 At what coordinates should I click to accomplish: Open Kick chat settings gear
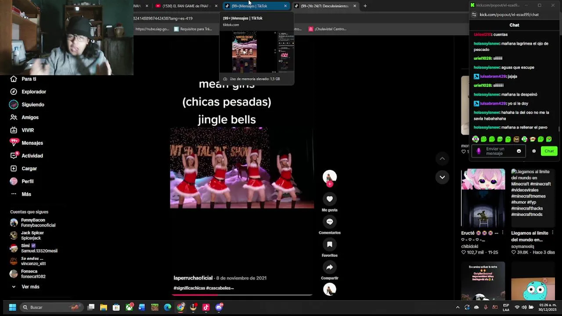point(534,151)
